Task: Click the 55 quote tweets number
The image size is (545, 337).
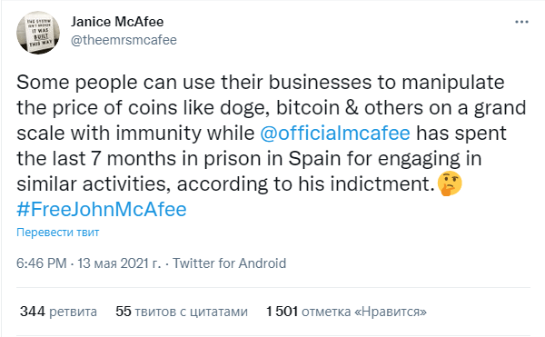Action: click(124, 312)
